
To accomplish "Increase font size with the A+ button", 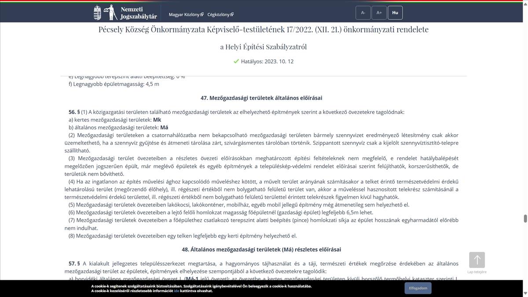I will tap(379, 13).
